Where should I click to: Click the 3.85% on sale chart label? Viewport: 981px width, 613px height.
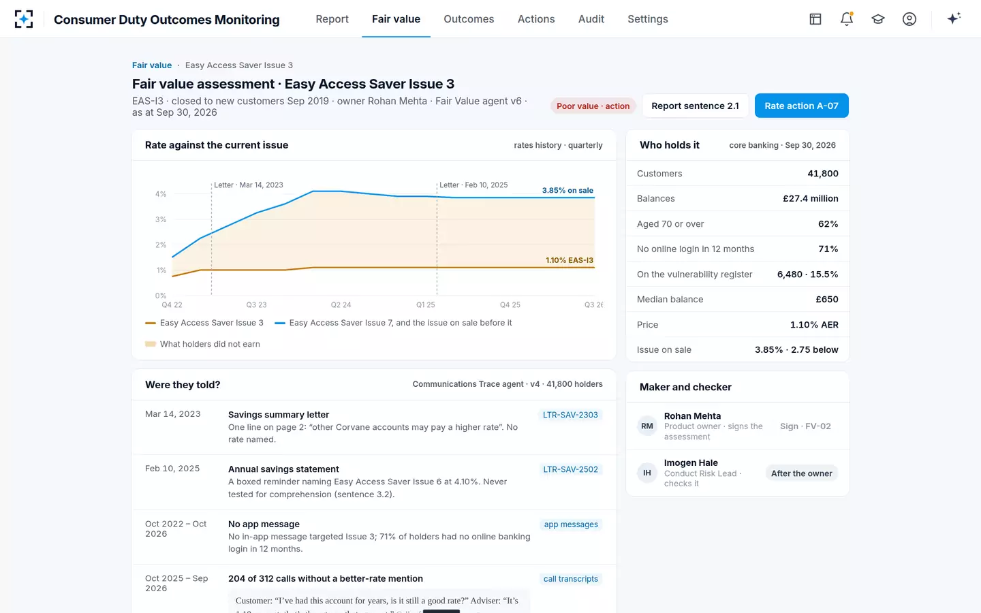pos(567,191)
